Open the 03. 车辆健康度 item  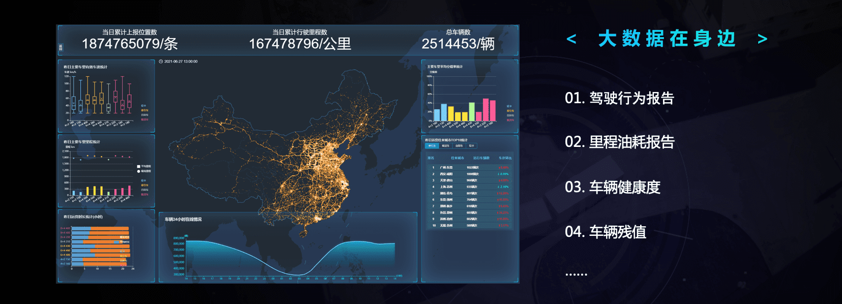612,187
